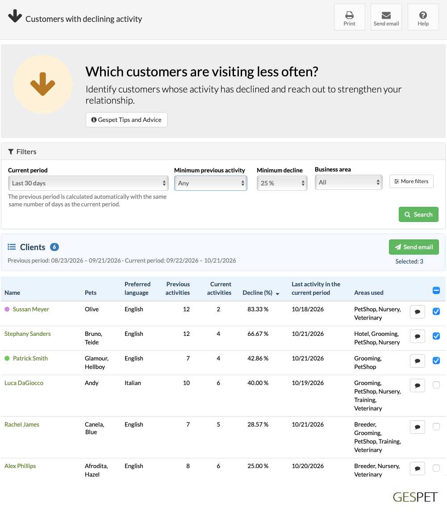Click the Filters funnel icon
This screenshot has height=515, width=447.
[11, 152]
